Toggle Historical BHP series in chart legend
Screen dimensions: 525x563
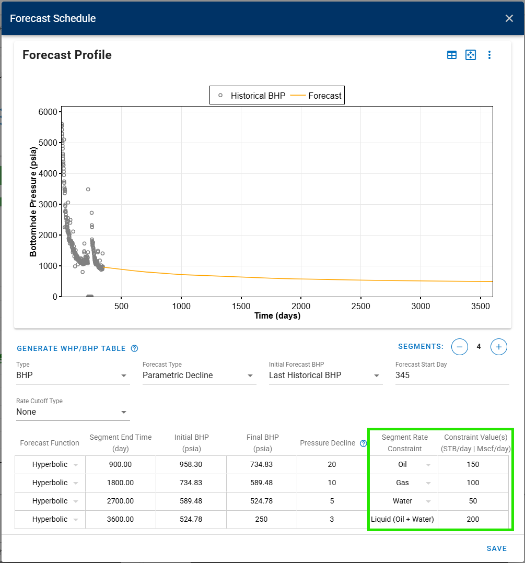pos(252,96)
